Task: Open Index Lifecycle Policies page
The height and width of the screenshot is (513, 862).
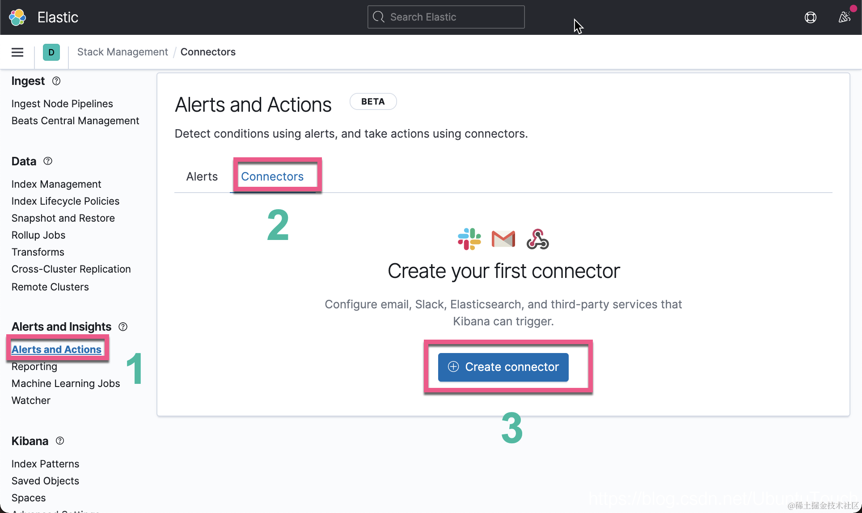Action: (x=65, y=201)
